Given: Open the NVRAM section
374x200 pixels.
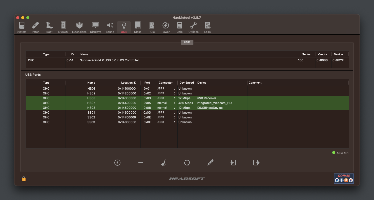Looking at the screenshot, I should pyautogui.click(x=63, y=28).
